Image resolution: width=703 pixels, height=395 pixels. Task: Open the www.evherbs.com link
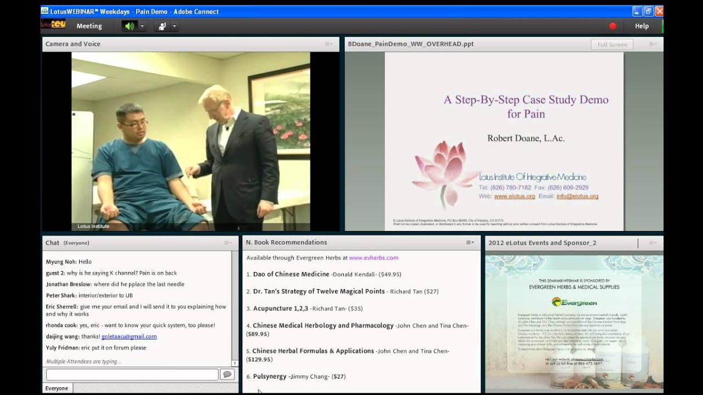[373, 257]
